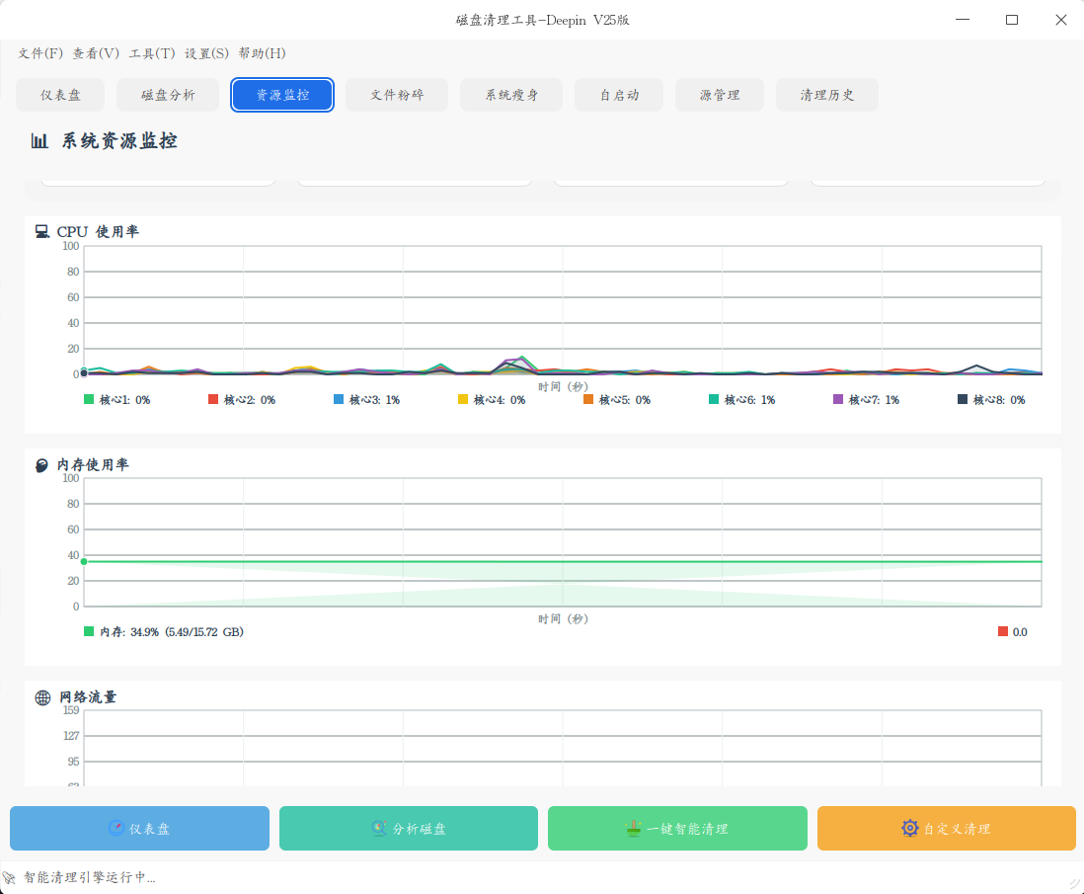Click the gauge icon in bottom 仪表盘 button
Image resolution: width=1084 pixels, height=894 pixels.
pos(116,828)
